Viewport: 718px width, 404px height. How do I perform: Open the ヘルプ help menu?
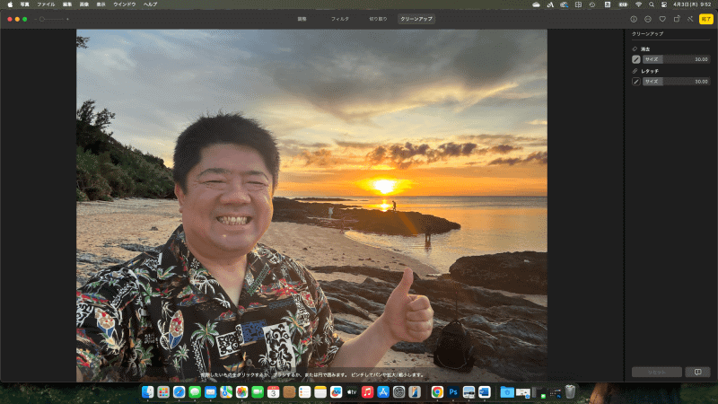tap(150, 4)
